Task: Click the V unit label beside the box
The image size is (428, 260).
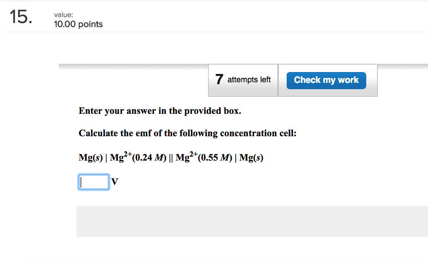Action: coord(115,182)
